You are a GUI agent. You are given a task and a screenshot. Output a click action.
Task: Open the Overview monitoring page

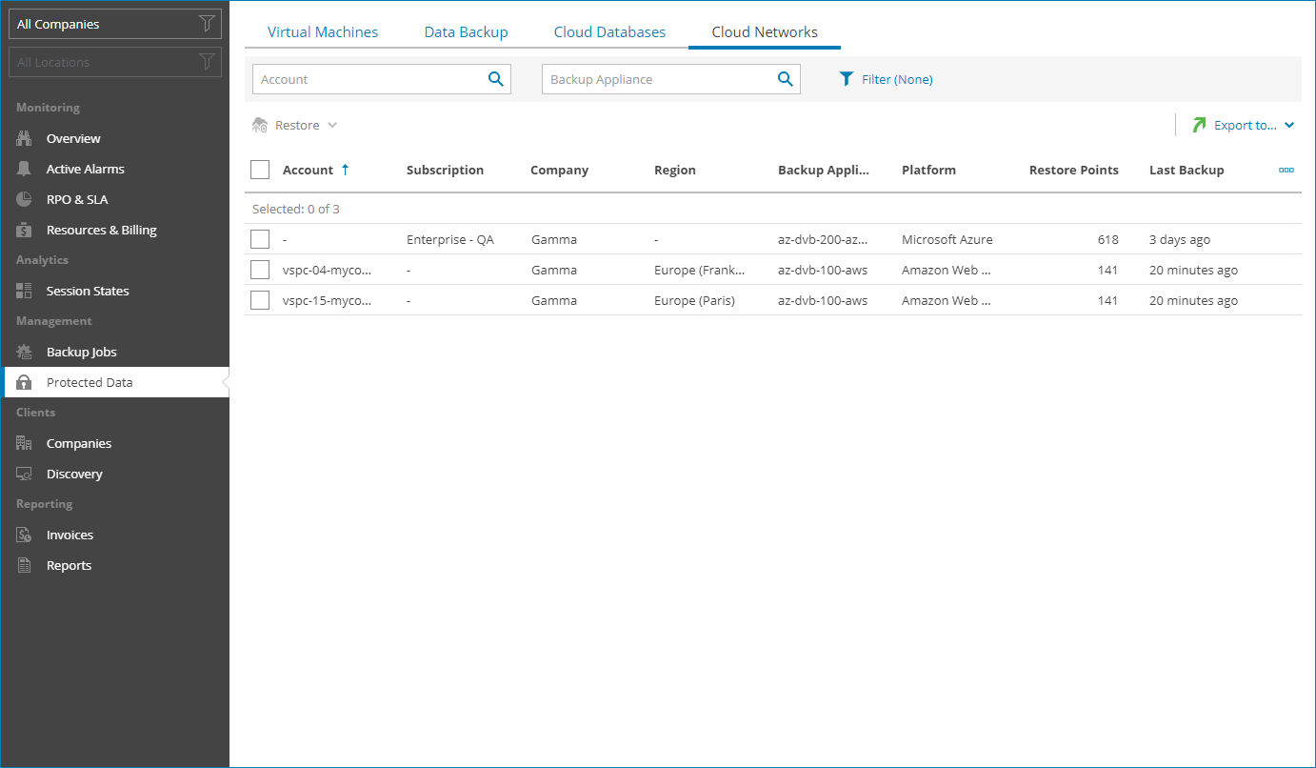[71, 137]
